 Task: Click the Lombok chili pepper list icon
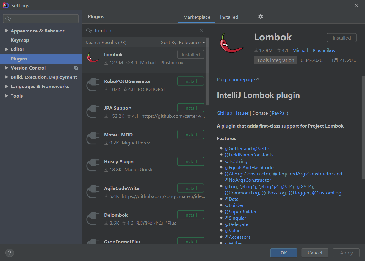[x=93, y=57]
